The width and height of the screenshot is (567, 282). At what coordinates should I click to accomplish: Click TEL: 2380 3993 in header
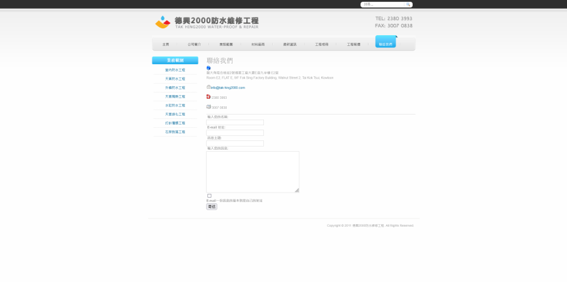click(393, 18)
